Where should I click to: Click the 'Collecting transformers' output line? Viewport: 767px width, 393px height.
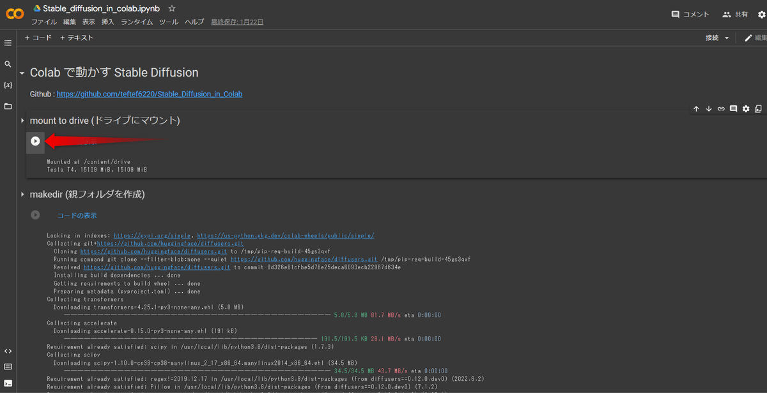click(x=86, y=299)
